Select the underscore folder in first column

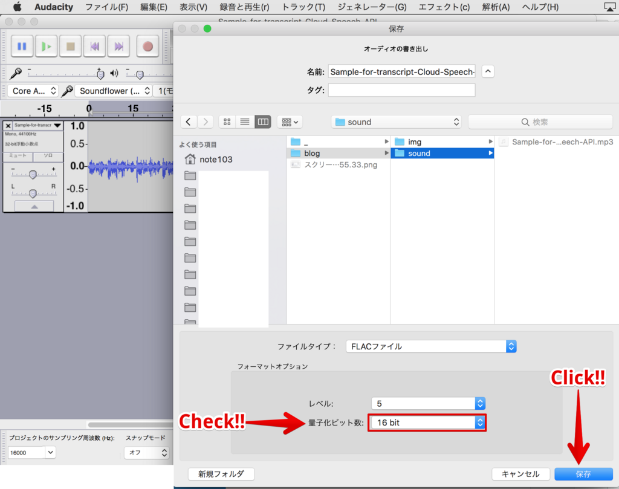click(x=339, y=141)
